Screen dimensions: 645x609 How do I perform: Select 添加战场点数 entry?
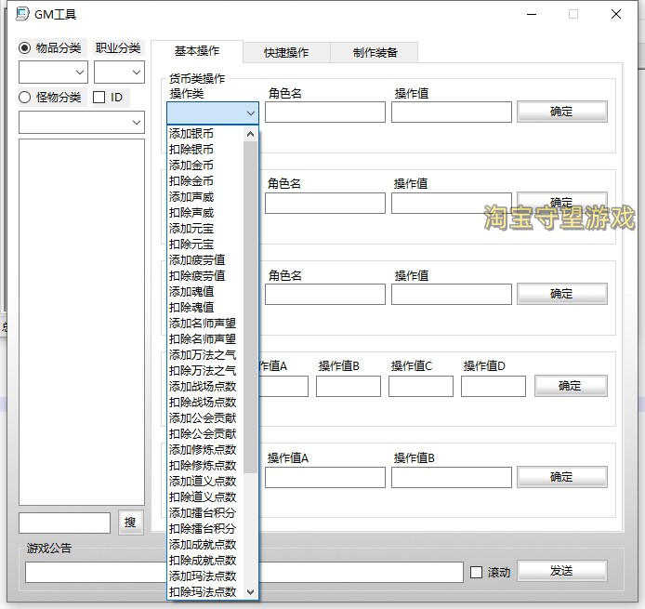[x=205, y=387]
